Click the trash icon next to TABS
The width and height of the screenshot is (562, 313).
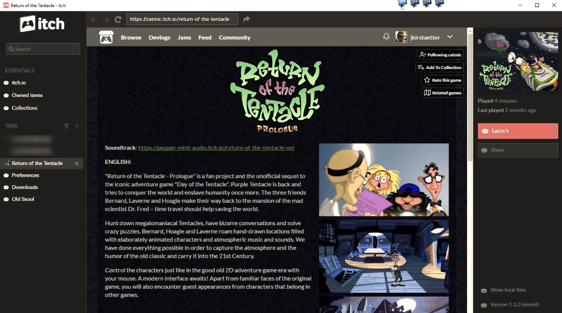(x=66, y=126)
